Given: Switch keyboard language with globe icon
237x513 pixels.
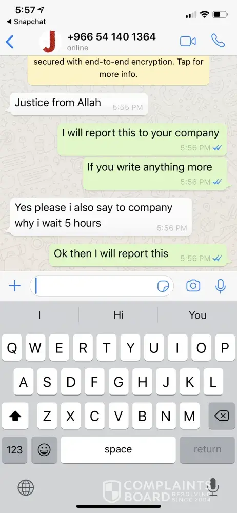Looking at the screenshot, I should pyautogui.click(x=26, y=488).
